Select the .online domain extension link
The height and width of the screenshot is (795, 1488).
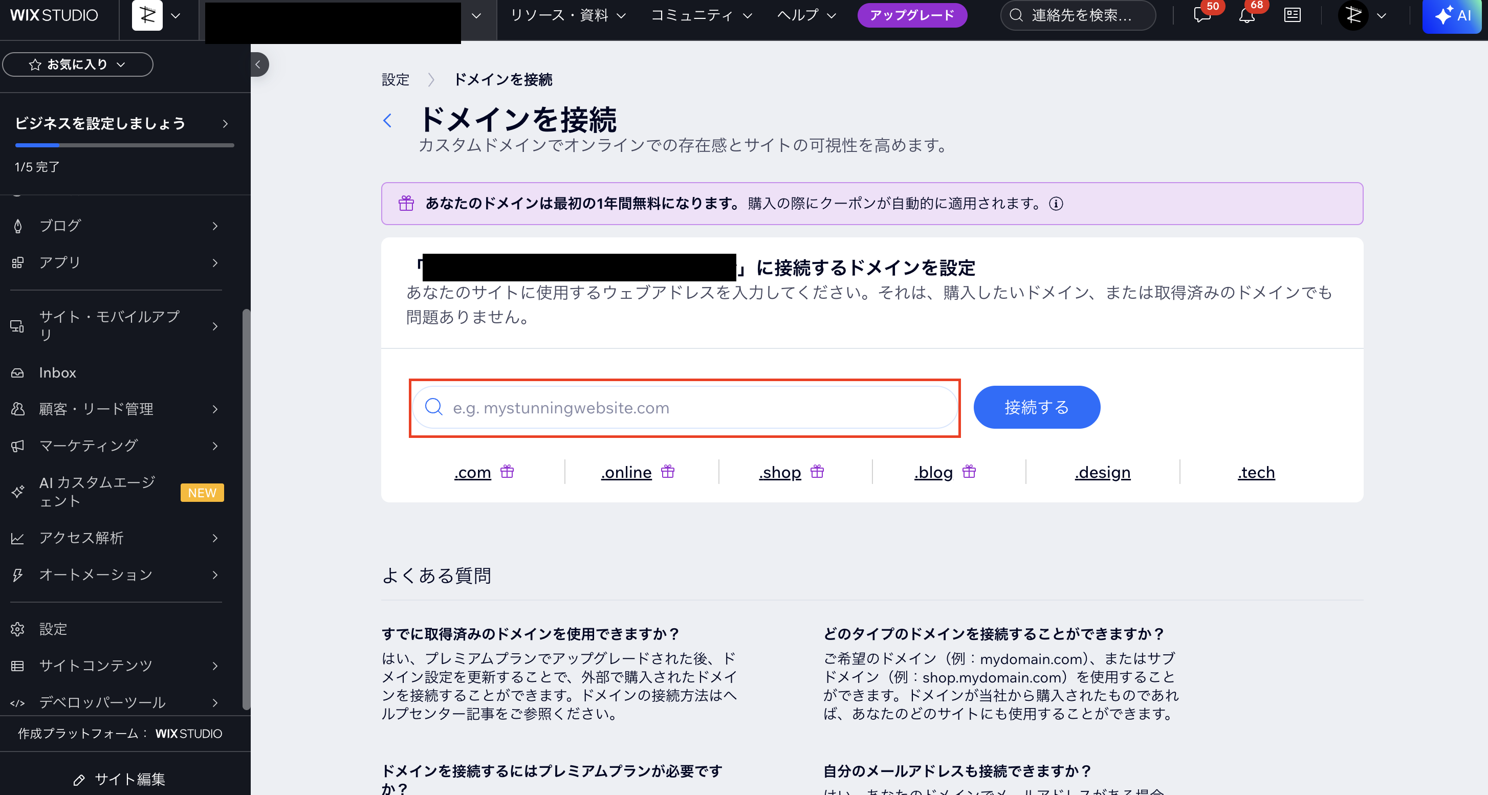[x=626, y=472]
